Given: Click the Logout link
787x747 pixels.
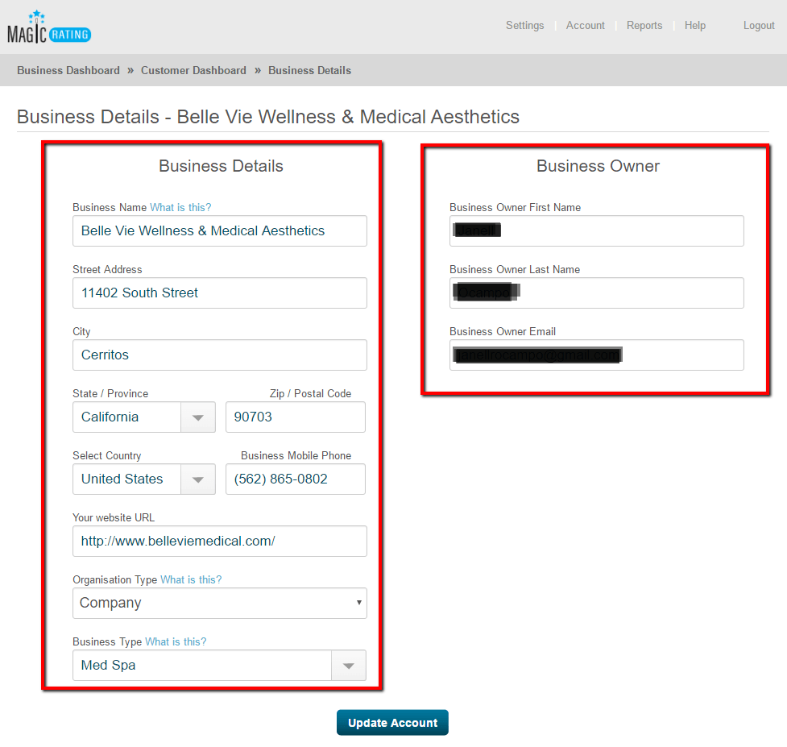Looking at the screenshot, I should (x=759, y=26).
